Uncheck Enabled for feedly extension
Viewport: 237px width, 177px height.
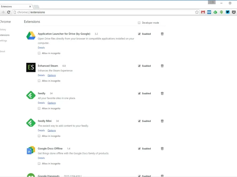click(139, 93)
